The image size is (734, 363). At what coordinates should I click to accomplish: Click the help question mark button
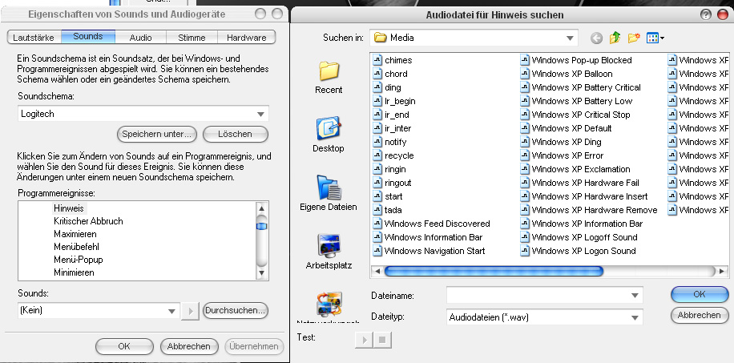pos(705,14)
